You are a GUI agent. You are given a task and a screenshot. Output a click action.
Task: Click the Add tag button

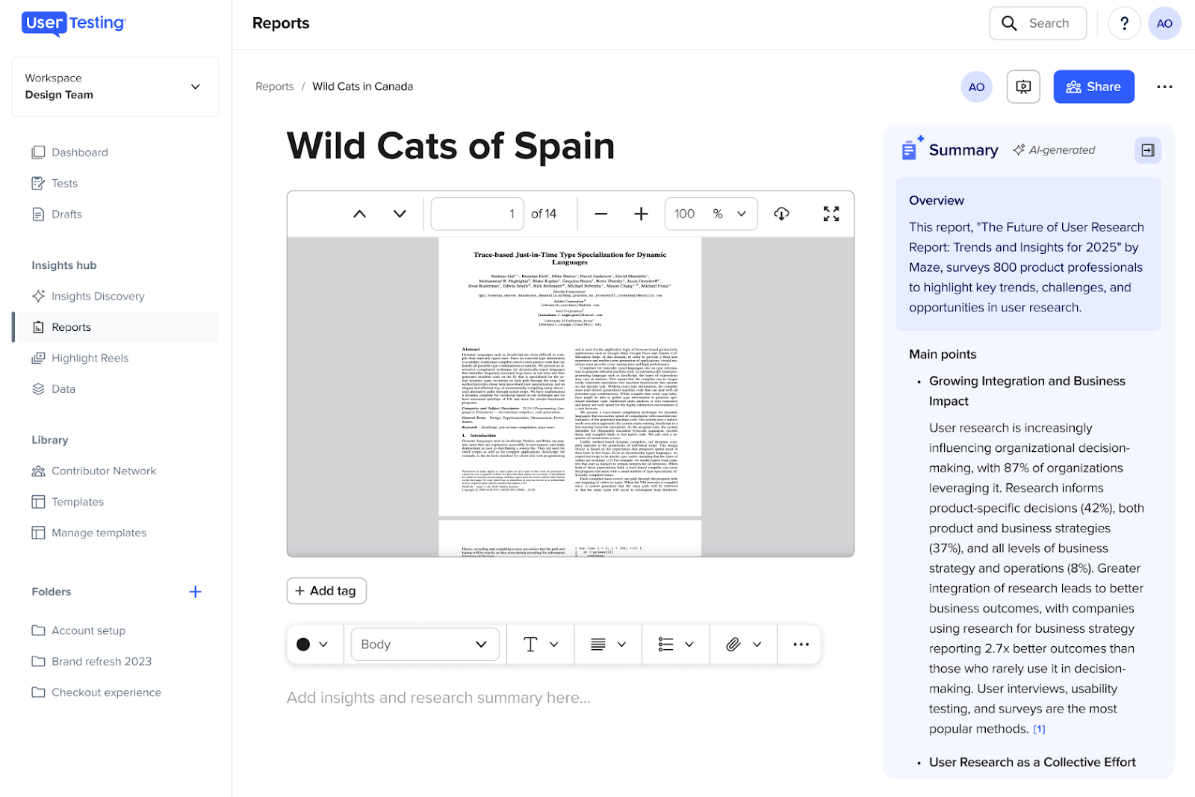326,591
